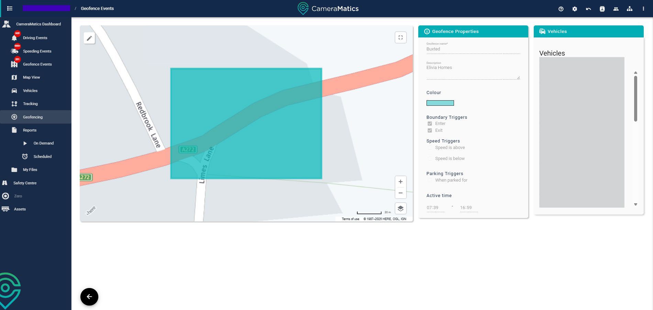Uncheck the Exit boundary trigger
The height and width of the screenshot is (310, 653).
[430, 130]
